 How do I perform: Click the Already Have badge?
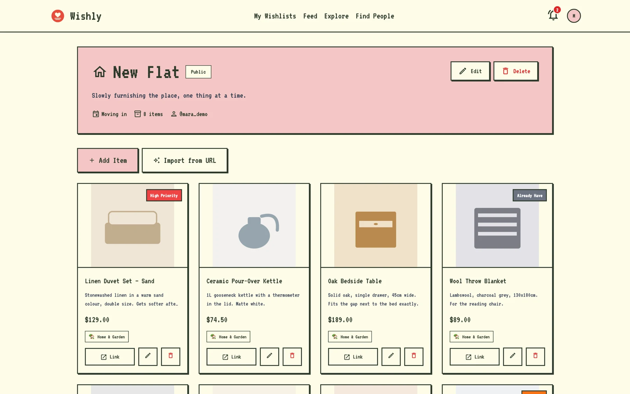[x=530, y=195]
